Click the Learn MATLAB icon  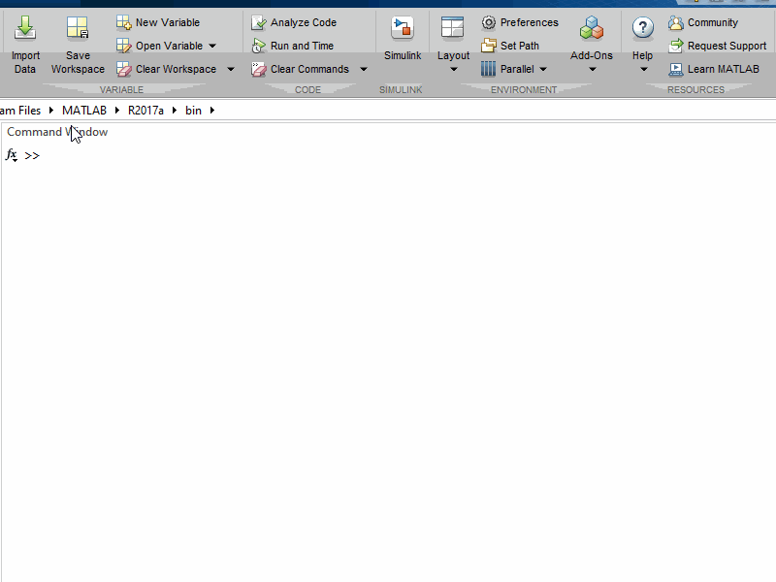(x=675, y=69)
